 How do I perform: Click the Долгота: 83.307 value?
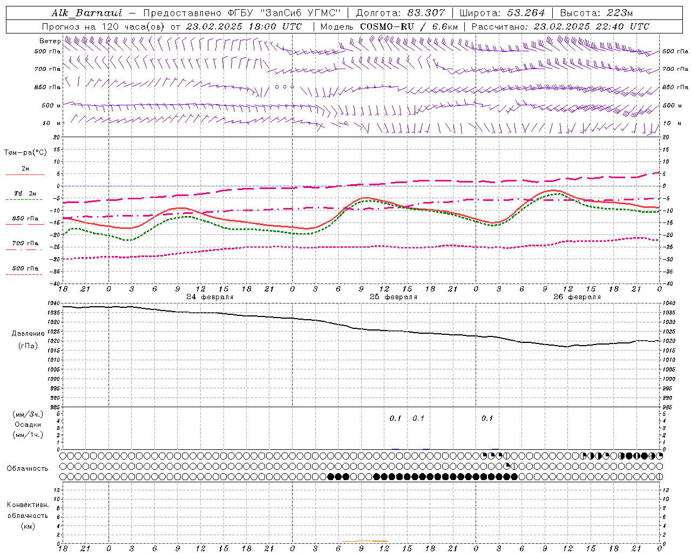(x=401, y=13)
